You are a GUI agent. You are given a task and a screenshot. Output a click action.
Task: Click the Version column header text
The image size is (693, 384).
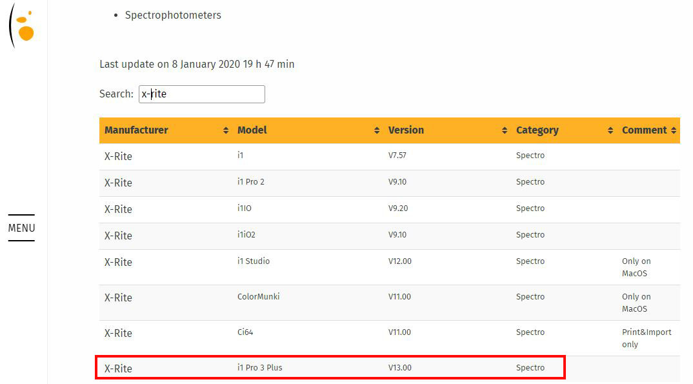coord(406,130)
